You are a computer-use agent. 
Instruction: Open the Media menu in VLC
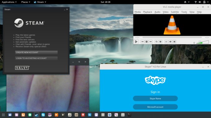[137, 12]
